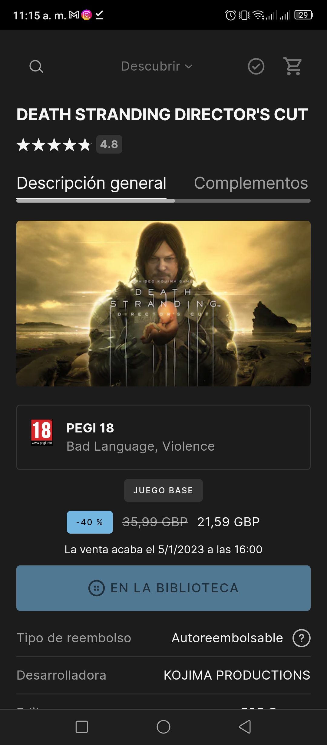Image resolution: width=327 pixels, height=745 pixels.
Task: Switch to the Complementos tab
Action: pos(251,183)
